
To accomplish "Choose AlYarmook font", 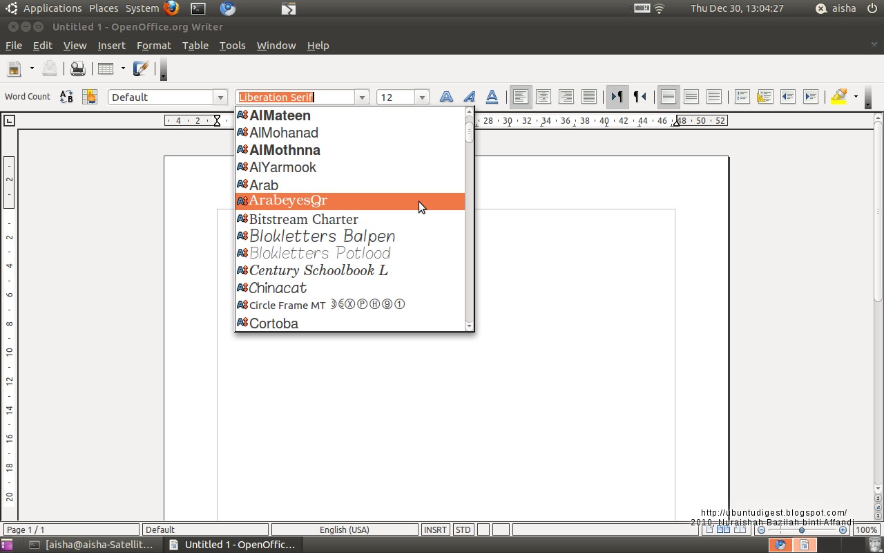I will (x=350, y=167).
